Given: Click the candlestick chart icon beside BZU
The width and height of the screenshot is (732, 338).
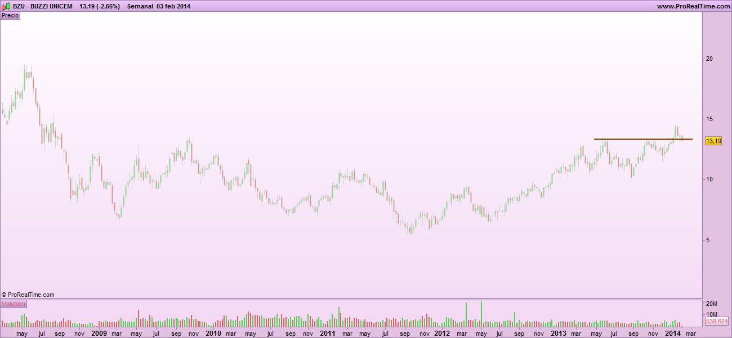Looking at the screenshot, I should [x=6, y=6].
